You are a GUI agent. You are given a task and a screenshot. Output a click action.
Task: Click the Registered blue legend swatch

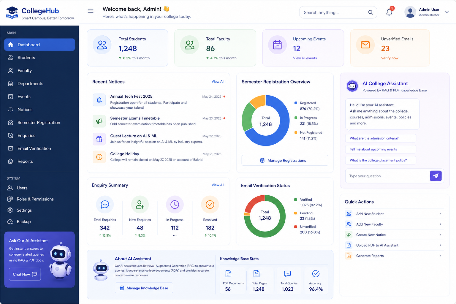pyautogui.click(x=296, y=103)
